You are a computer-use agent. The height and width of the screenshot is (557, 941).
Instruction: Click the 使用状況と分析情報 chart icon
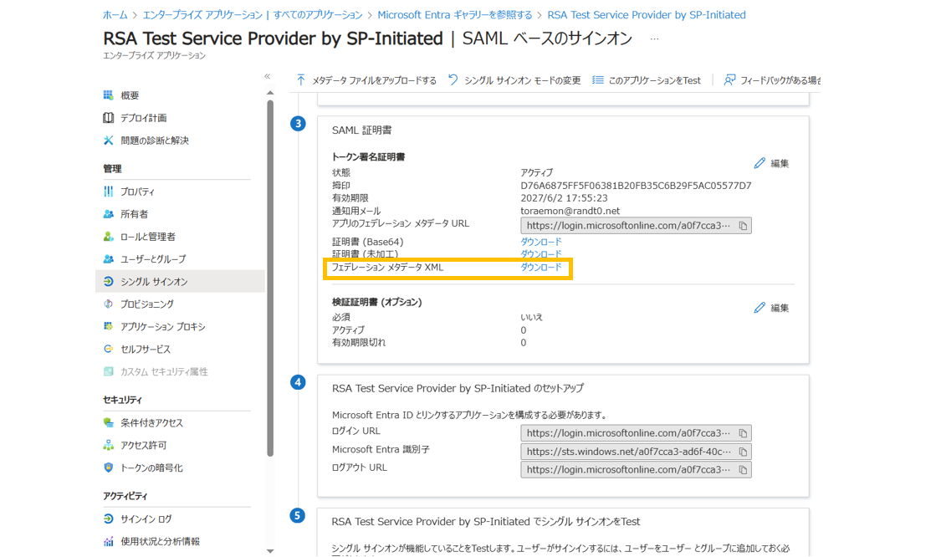click(x=108, y=541)
